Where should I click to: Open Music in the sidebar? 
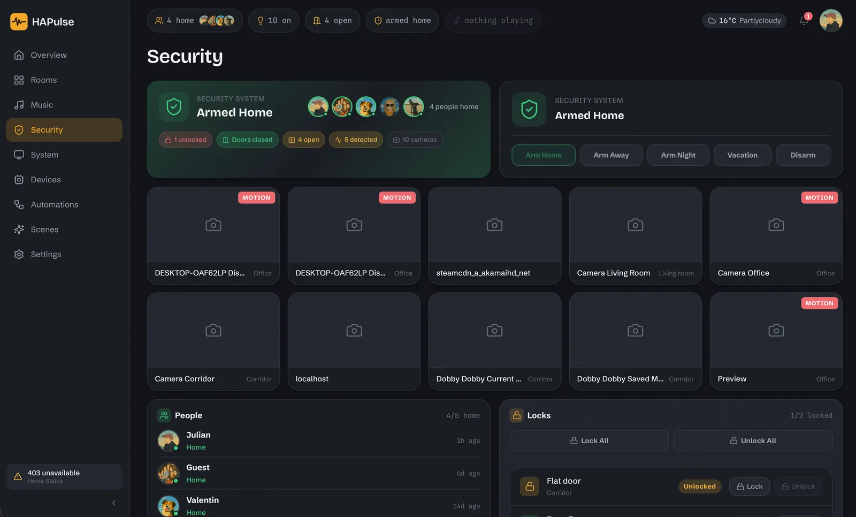64,105
